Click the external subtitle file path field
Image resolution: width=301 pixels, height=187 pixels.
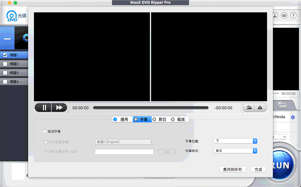click(124, 152)
